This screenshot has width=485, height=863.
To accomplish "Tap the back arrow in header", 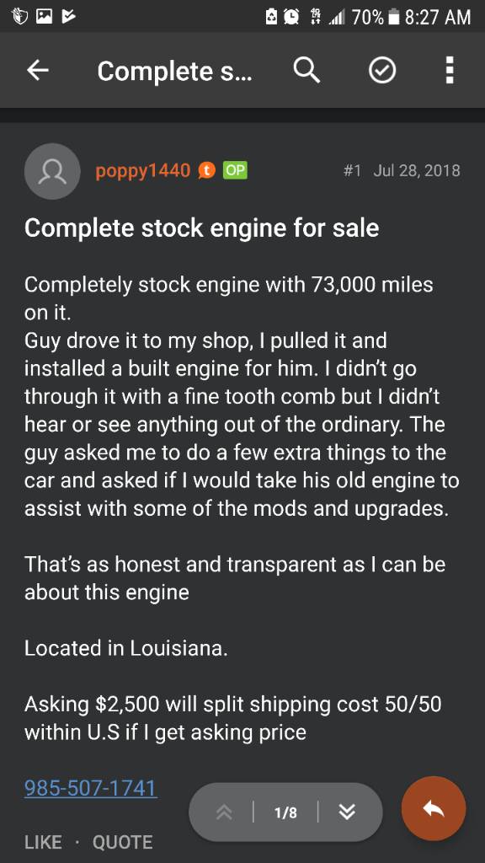I will click(38, 71).
